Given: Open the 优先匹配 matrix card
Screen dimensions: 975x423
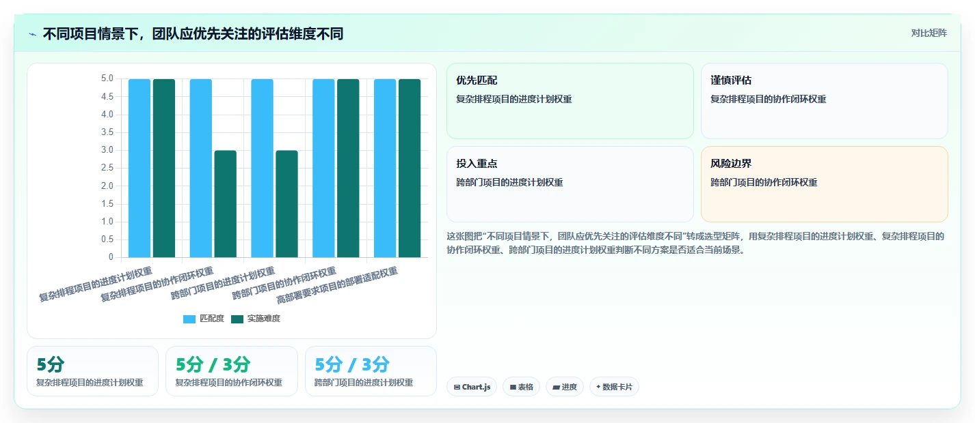Looking at the screenshot, I should 570,101.
